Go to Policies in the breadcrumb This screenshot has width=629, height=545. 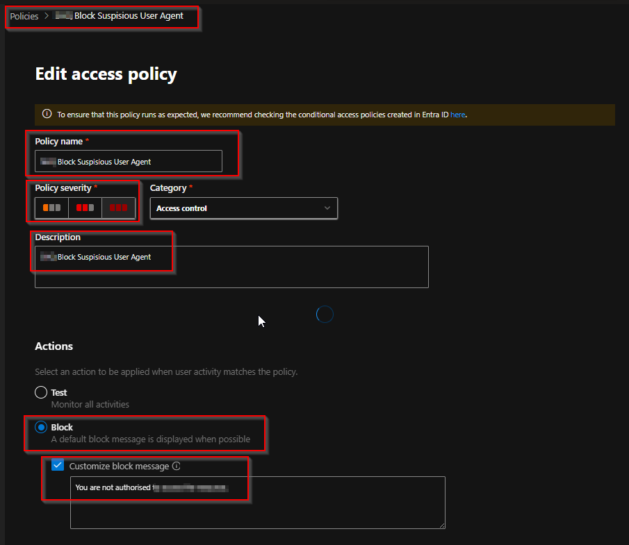[24, 16]
